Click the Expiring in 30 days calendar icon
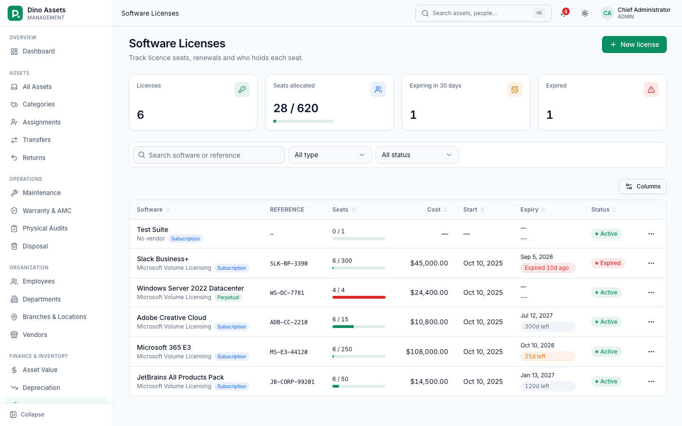 [515, 89]
